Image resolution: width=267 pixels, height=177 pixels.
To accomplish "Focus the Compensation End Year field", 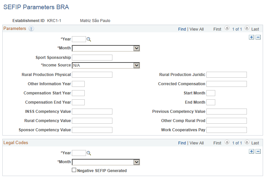I will tap(78, 102).
